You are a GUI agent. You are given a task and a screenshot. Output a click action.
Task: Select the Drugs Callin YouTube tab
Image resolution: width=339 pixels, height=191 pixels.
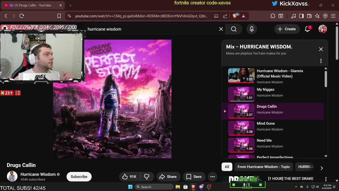point(33,5)
